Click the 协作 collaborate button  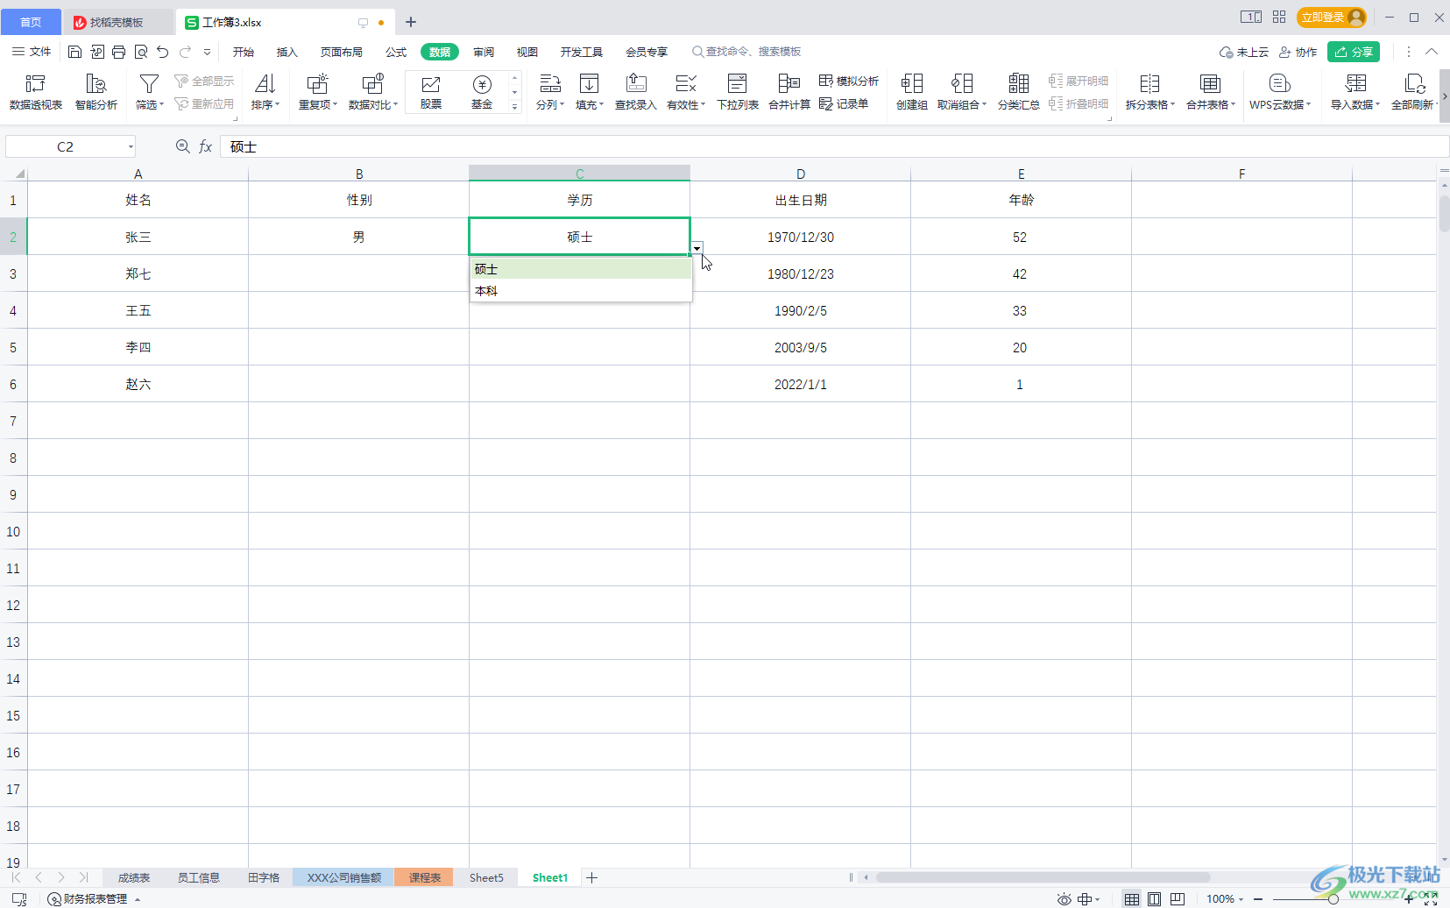click(x=1298, y=52)
